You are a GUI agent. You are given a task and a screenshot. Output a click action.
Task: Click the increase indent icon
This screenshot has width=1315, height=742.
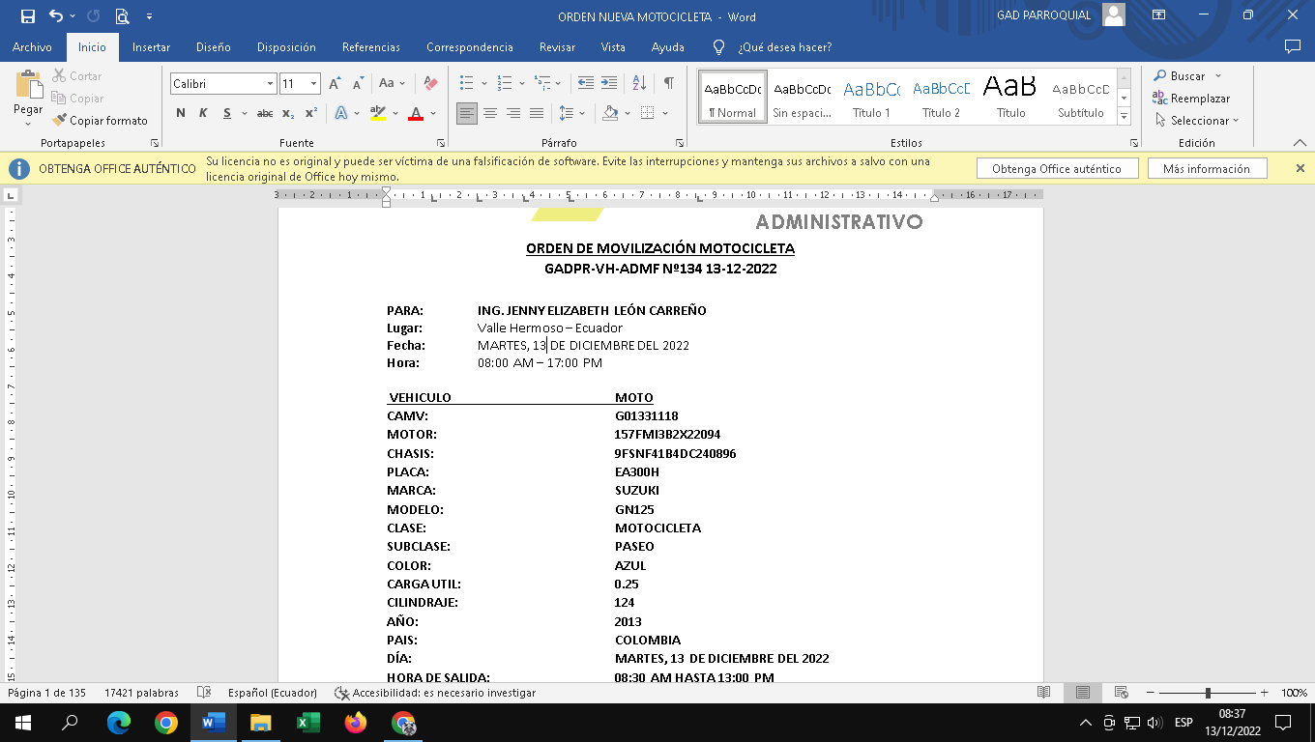click(x=609, y=84)
